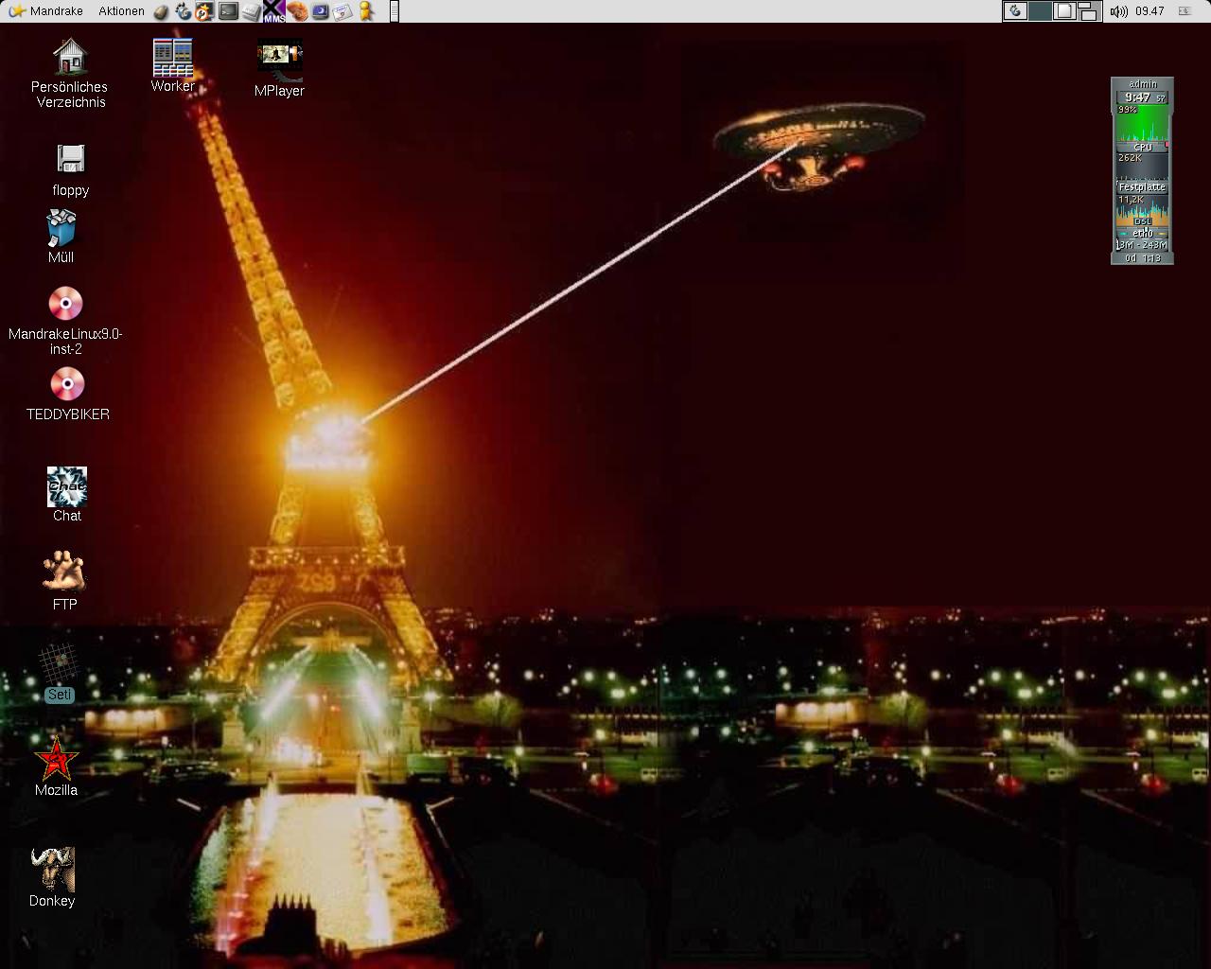Click the green CPU usage chart

[x=1143, y=123]
